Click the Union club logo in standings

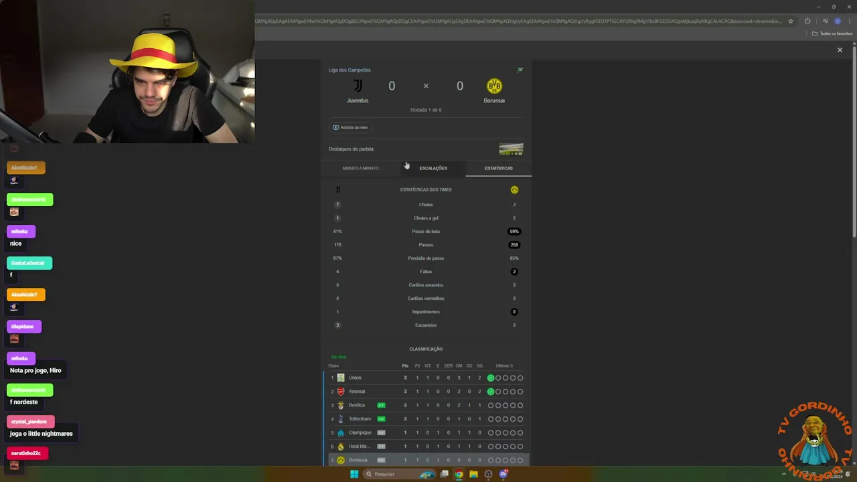tap(341, 378)
